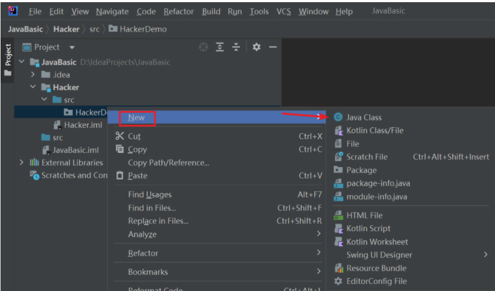Open the Project view dropdown
Image resolution: width=495 pixels, height=291 pixels.
72,47
